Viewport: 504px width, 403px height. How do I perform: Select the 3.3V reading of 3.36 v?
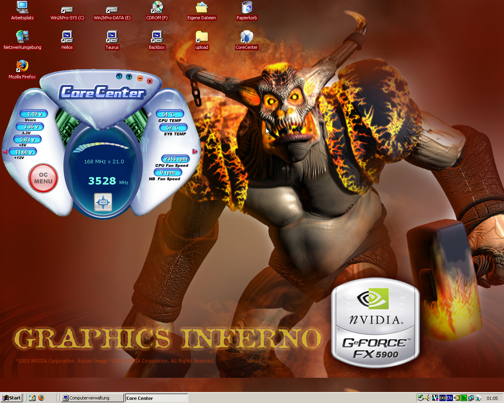click(30, 127)
